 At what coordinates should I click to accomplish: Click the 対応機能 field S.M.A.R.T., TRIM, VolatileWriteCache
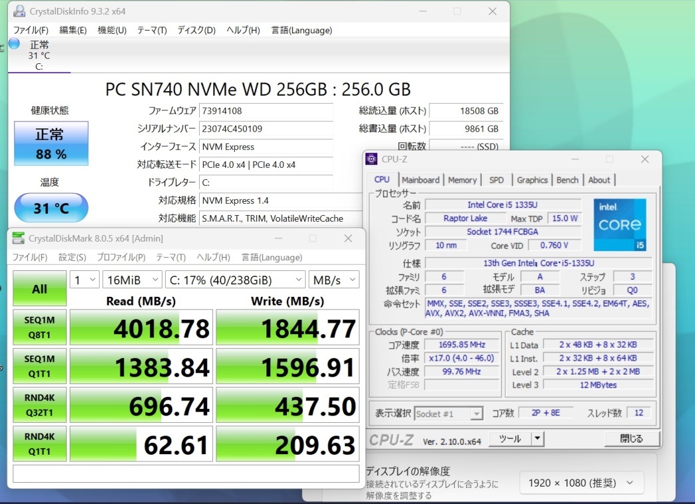click(x=280, y=218)
